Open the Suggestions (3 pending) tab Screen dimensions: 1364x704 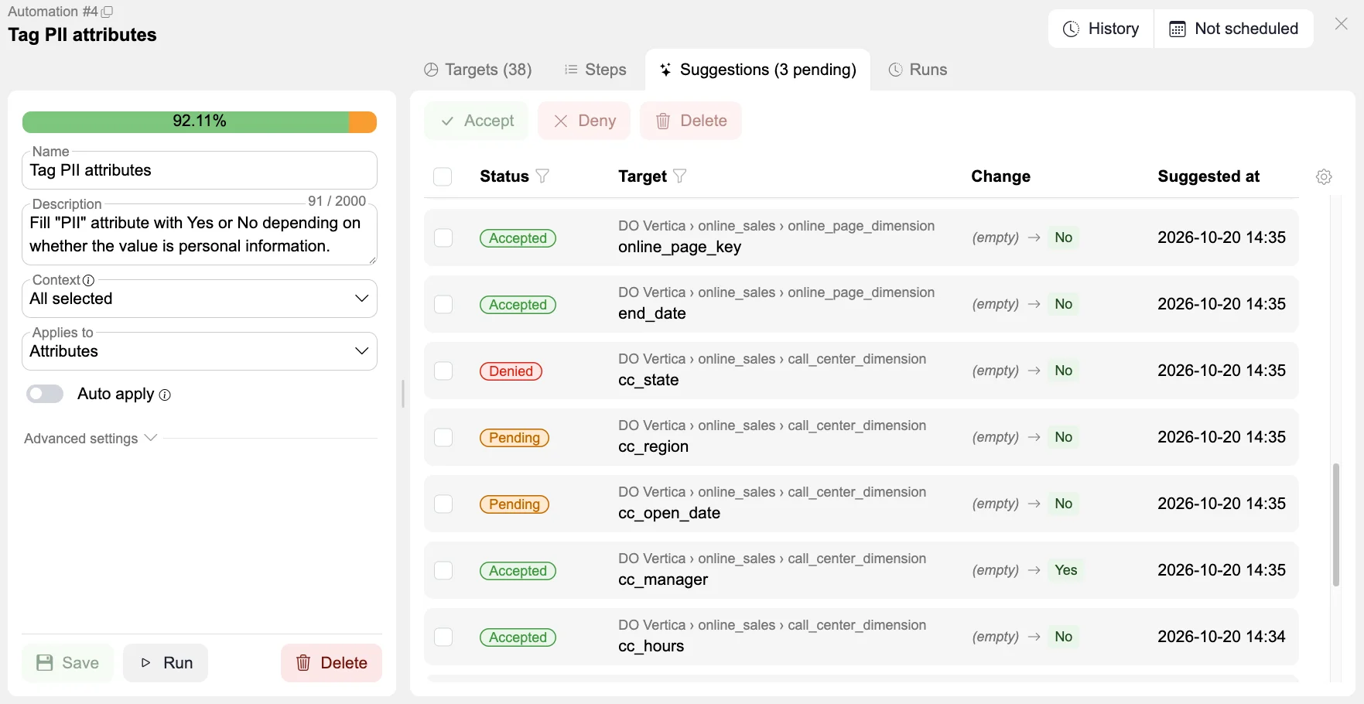click(x=757, y=70)
